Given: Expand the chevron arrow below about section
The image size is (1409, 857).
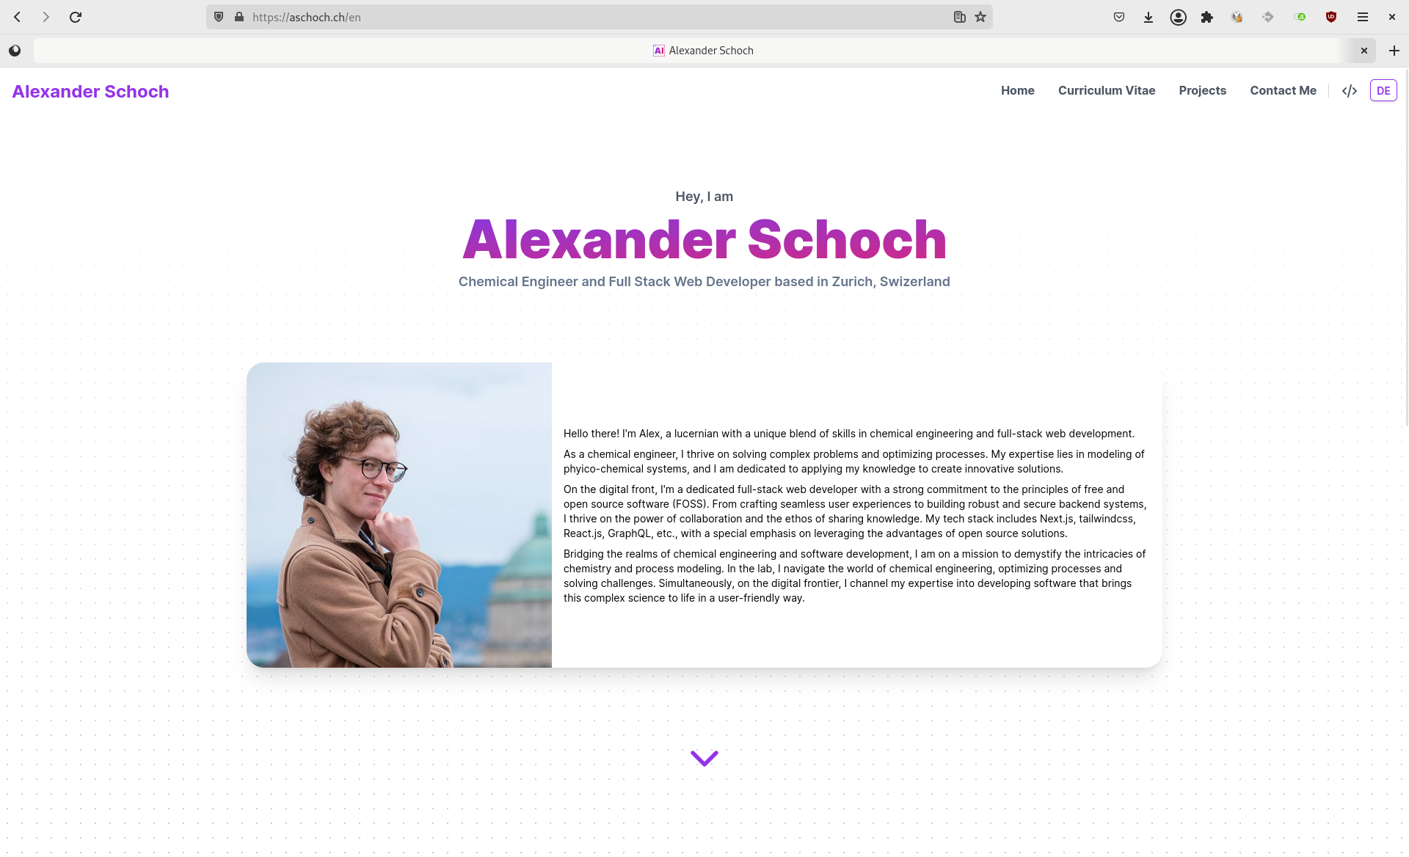Looking at the screenshot, I should pyautogui.click(x=704, y=759).
